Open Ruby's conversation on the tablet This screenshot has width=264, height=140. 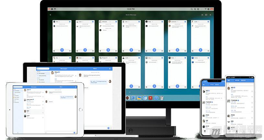click(x=34, y=91)
